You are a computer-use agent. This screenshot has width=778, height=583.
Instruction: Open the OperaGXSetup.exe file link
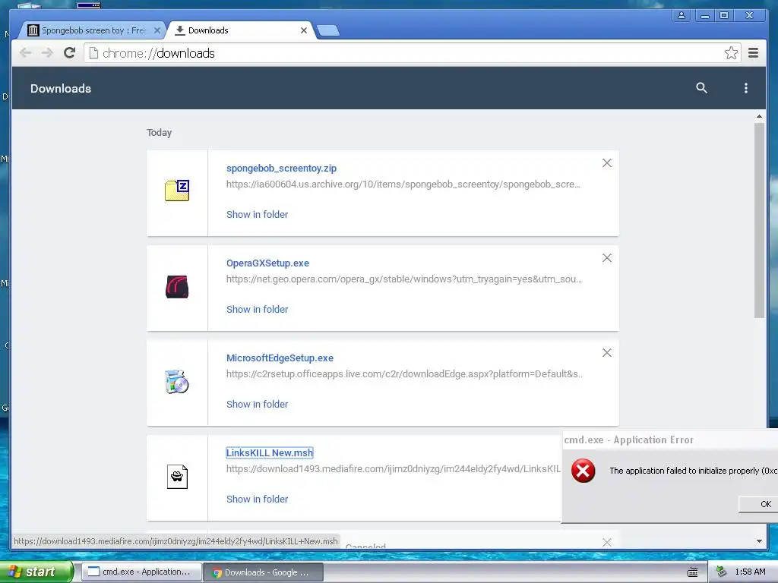267,263
